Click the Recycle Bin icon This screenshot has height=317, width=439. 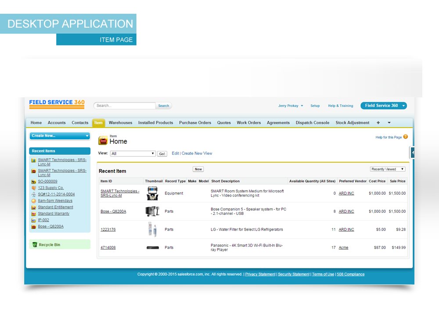click(x=35, y=245)
